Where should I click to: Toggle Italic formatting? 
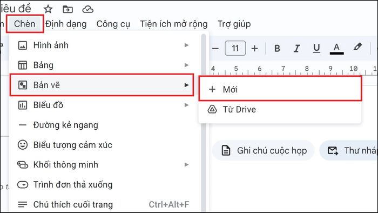(x=297, y=48)
